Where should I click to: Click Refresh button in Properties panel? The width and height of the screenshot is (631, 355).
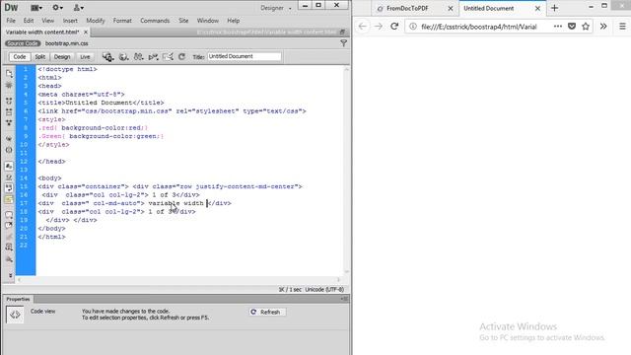[x=267, y=312]
